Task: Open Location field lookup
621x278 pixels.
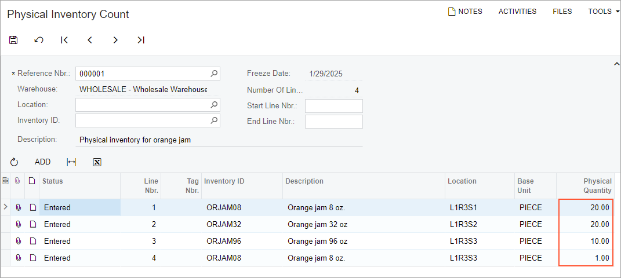Action: (x=214, y=105)
